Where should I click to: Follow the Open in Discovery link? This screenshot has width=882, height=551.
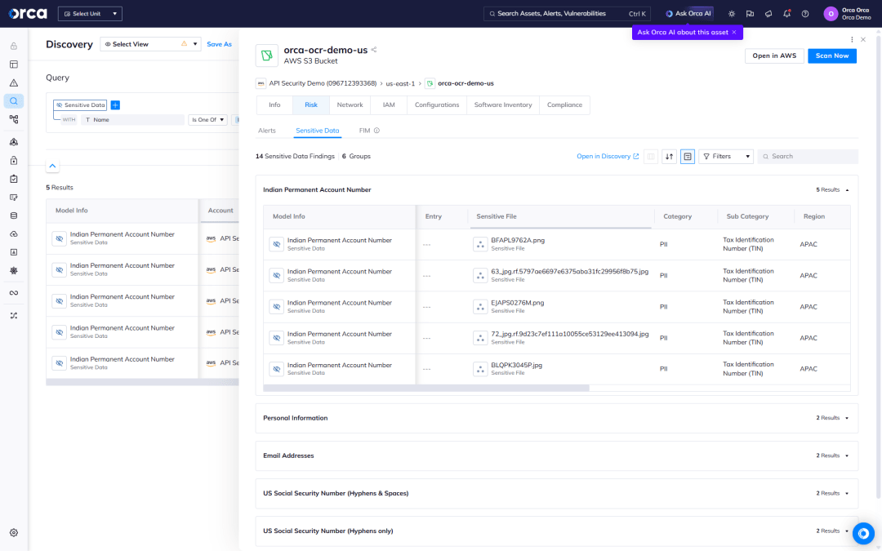tap(608, 156)
